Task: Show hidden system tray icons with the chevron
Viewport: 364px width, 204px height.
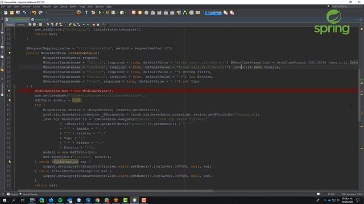Action: 324,200
